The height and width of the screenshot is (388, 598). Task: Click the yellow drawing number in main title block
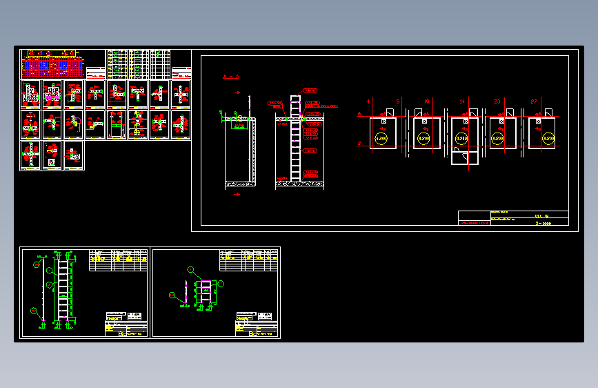coord(543,224)
